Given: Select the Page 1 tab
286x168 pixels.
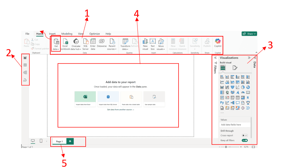Looking at the screenshot, I should pyautogui.click(x=59, y=141).
